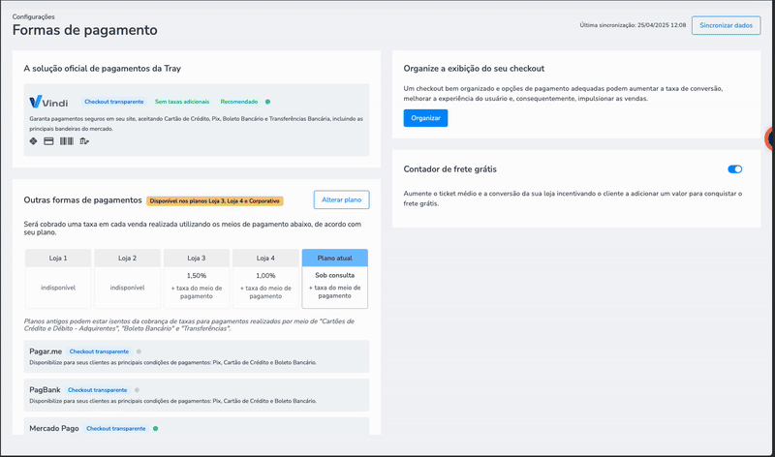Viewport: 775px width, 457px height.
Task: Click 'A solução oficial de pagamentos da Tray' heading
Action: click(x=103, y=69)
